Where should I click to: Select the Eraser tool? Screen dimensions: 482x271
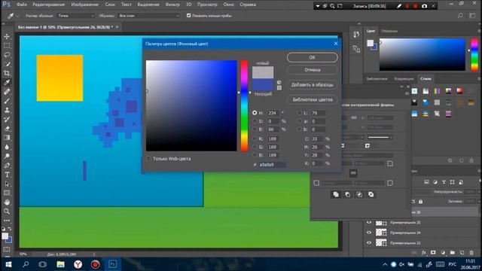[7, 129]
